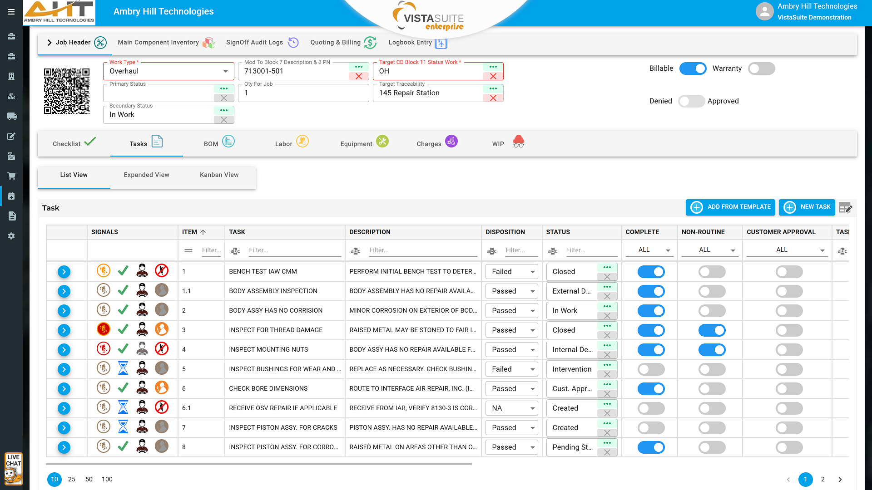Viewport: 872px width, 490px height.
Task: Open the BOM tab
Action: 219,143
